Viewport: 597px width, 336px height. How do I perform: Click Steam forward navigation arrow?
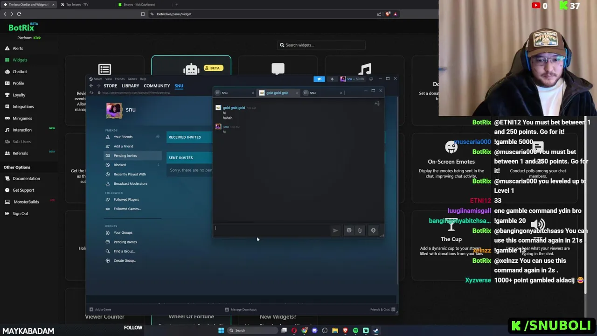tap(97, 86)
